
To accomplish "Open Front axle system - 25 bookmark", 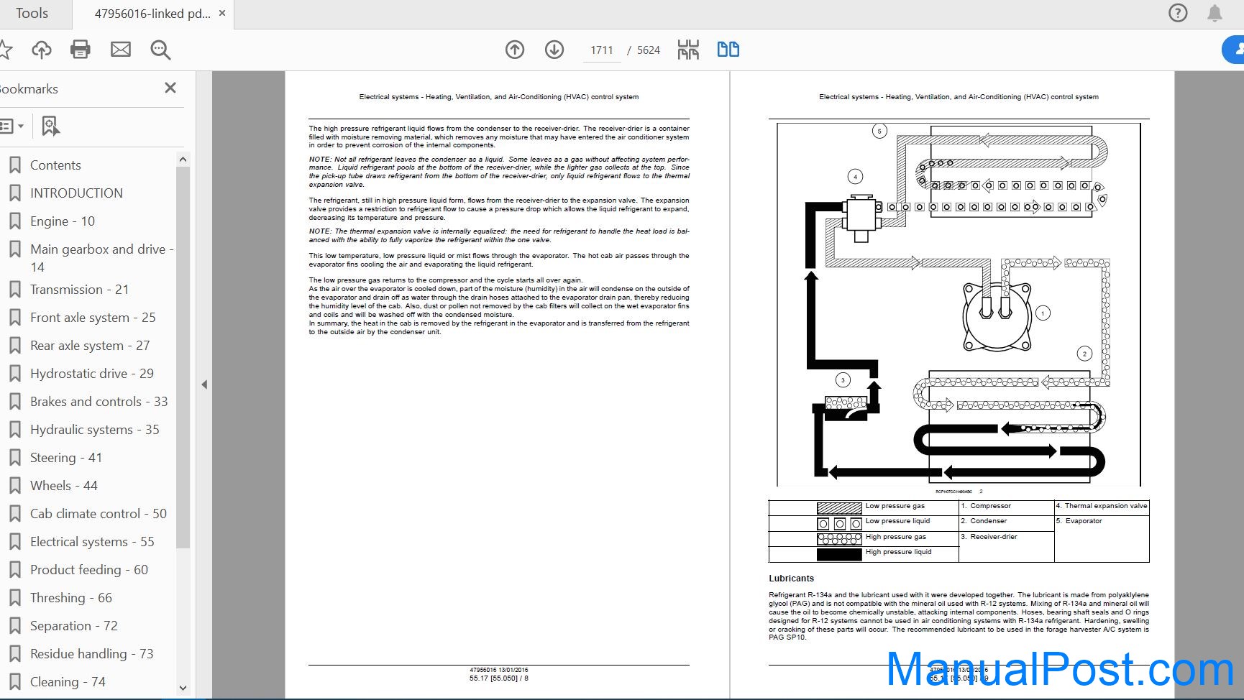I will point(93,318).
